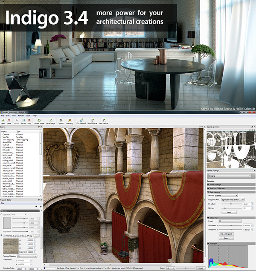Open the Property Editor File menu
Image resolution: width=256 pixels, height=271 pixels.
pyautogui.click(x=3, y=203)
